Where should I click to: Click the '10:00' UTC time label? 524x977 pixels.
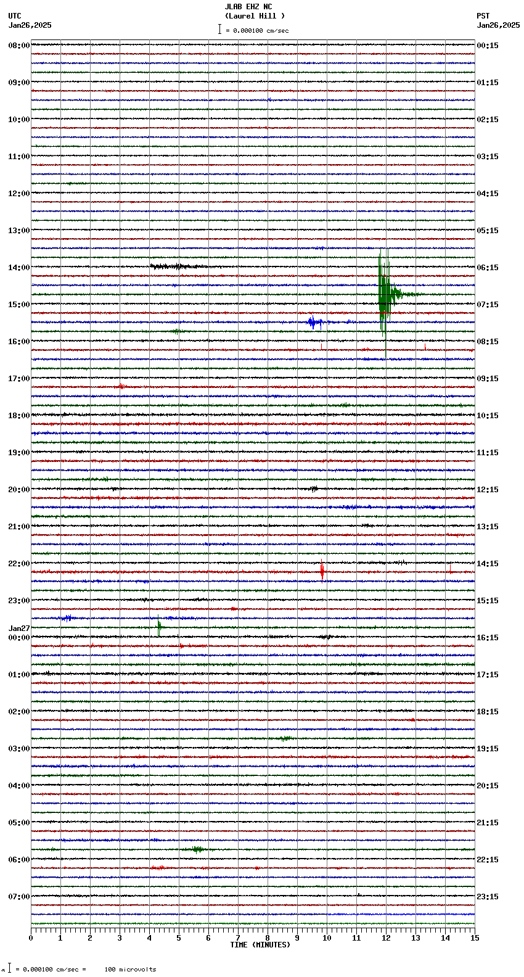pyautogui.click(x=19, y=120)
